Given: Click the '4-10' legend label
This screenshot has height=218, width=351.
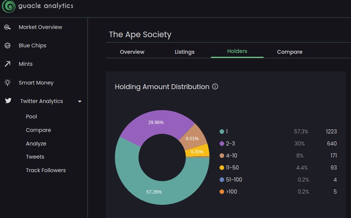Looking at the screenshot, I should click(x=232, y=156).
